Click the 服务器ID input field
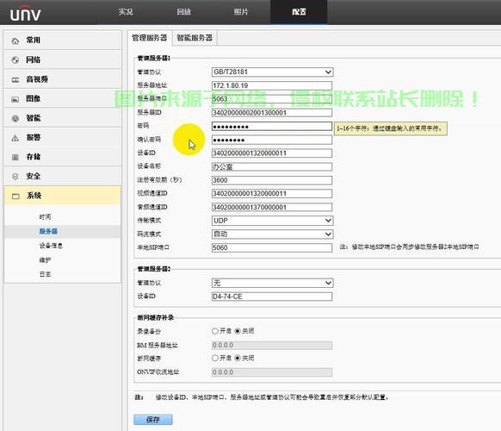This screenshot has width=501, height=431. [x=271, y=113]
